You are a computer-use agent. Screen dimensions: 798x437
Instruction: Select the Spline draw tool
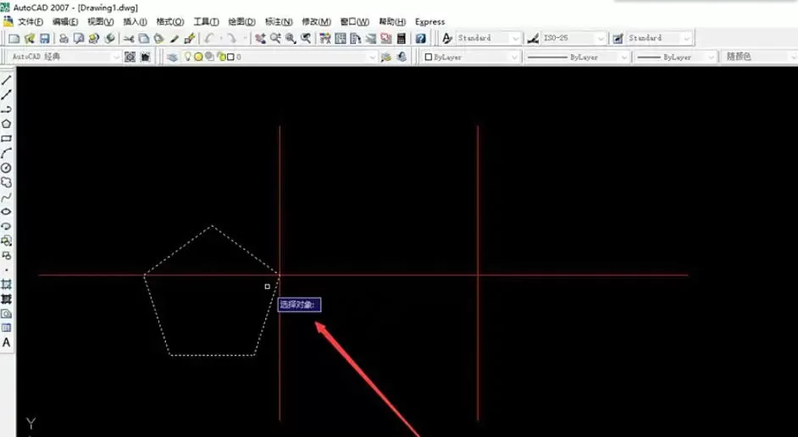6,196
